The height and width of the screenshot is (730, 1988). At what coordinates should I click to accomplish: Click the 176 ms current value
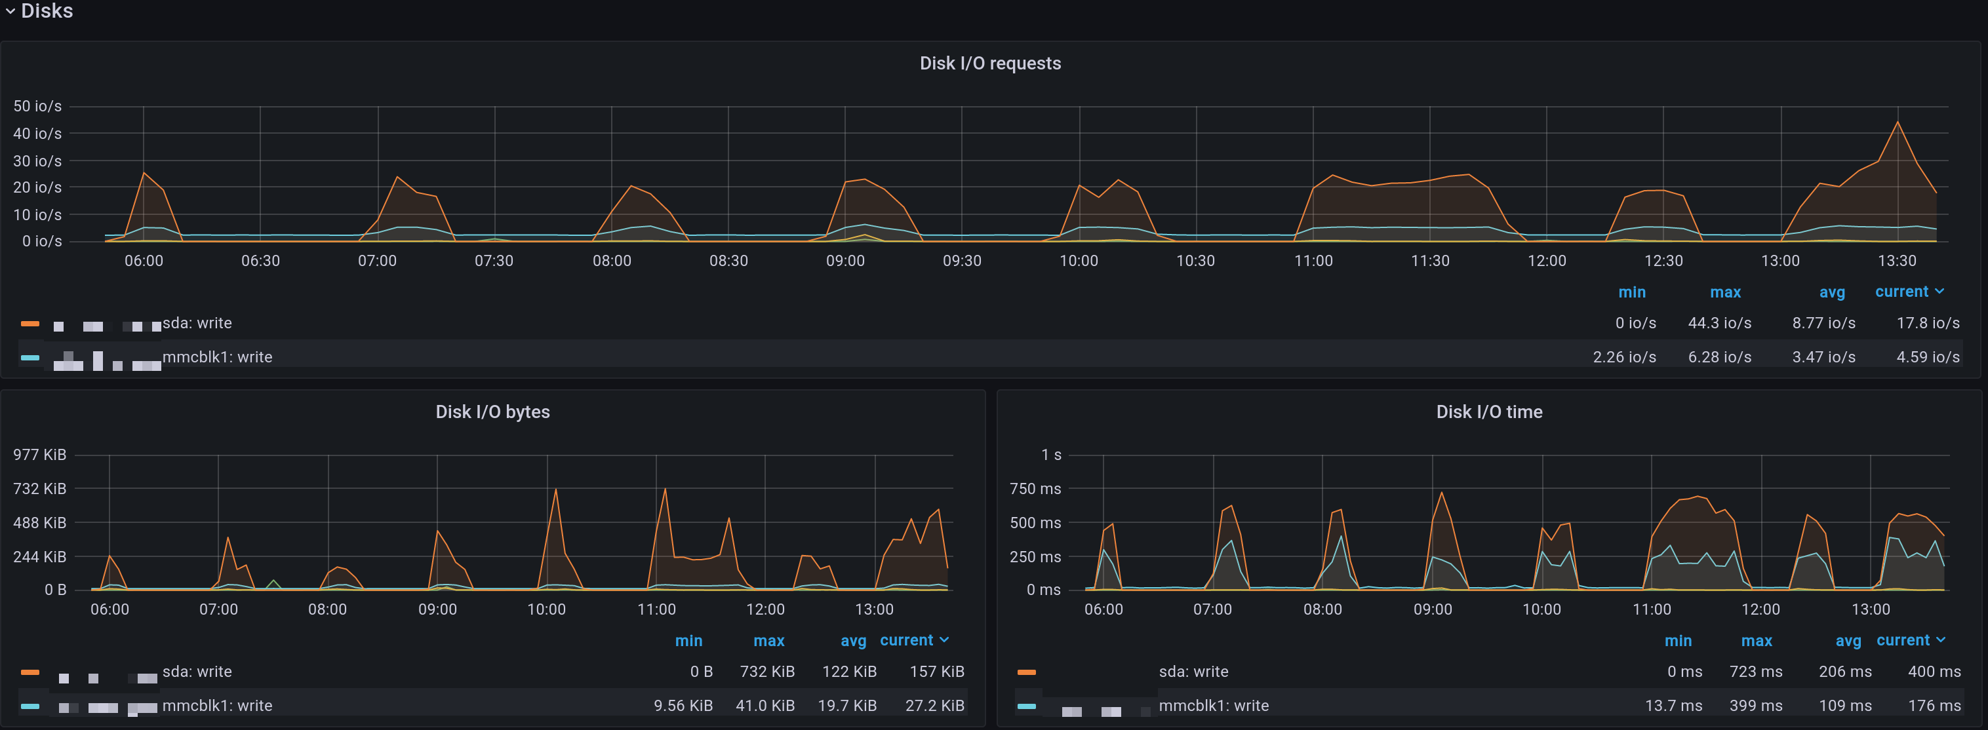[x=1934, y=706]
